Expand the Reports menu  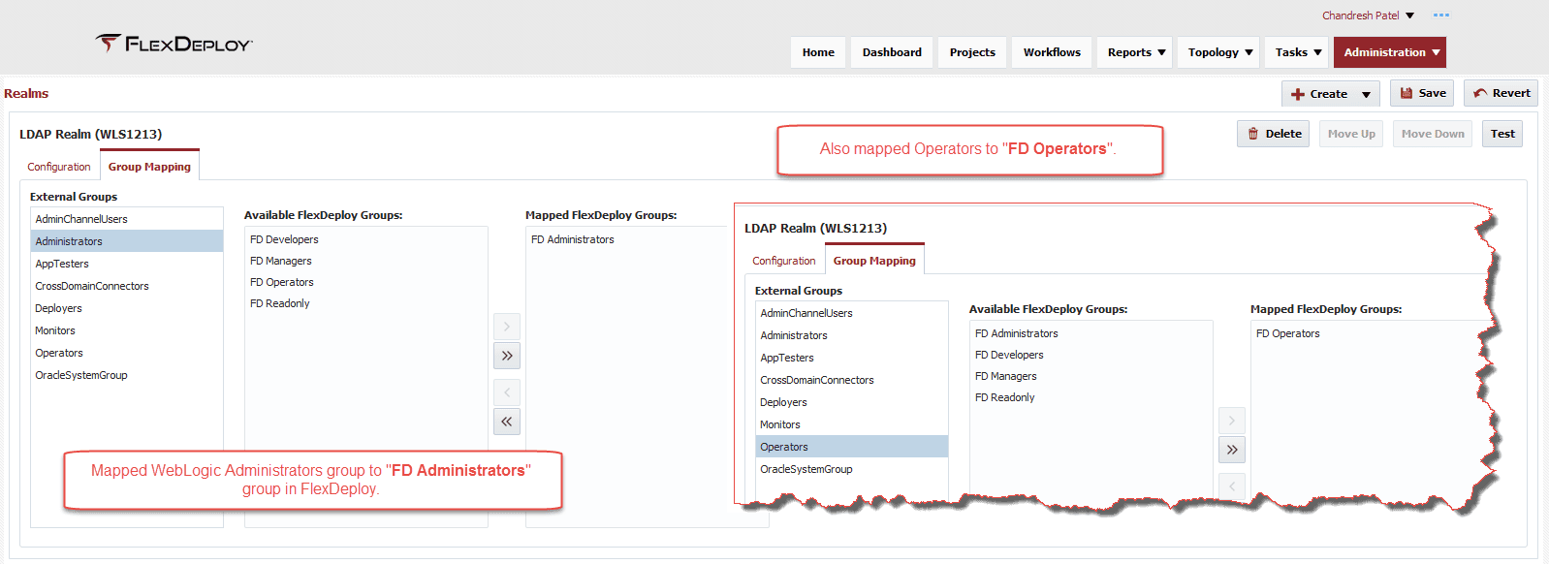[x=1135, y=52]
